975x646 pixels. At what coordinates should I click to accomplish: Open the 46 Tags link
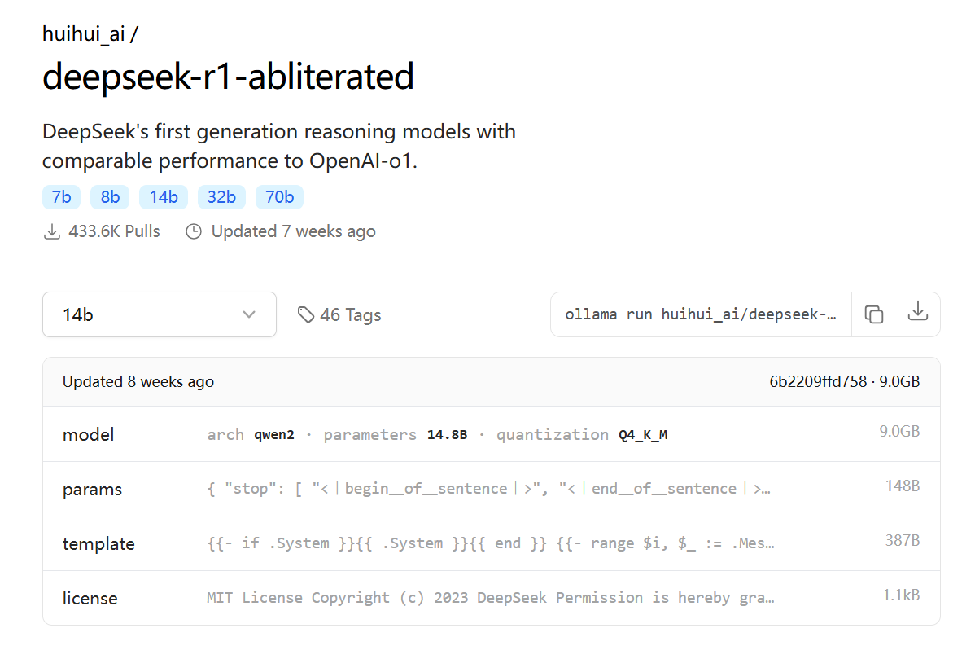(x=339, y=315)
